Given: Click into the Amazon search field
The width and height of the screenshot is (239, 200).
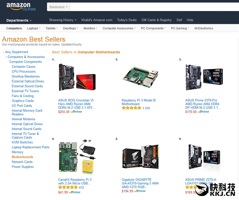Looking at the screenshot, I should pos(154,7).
